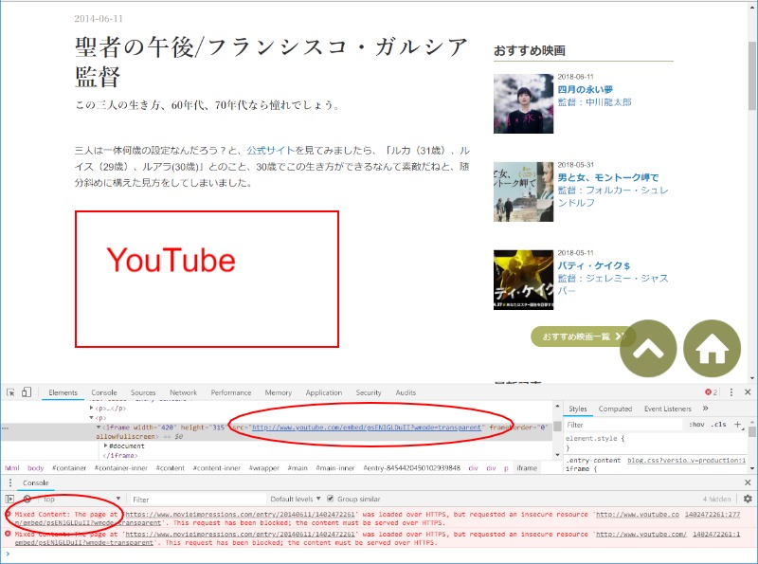Select the Computed pane tab
Viewport: 758px width, 564px height.
tap(615, 409)
